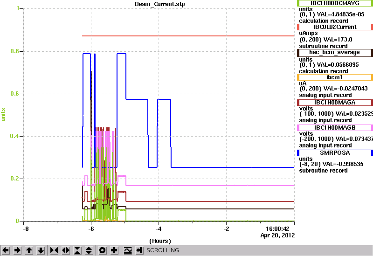373x256 pixels.
Task: Click the green 'units' y-axis label
Action: pos(3,115)
